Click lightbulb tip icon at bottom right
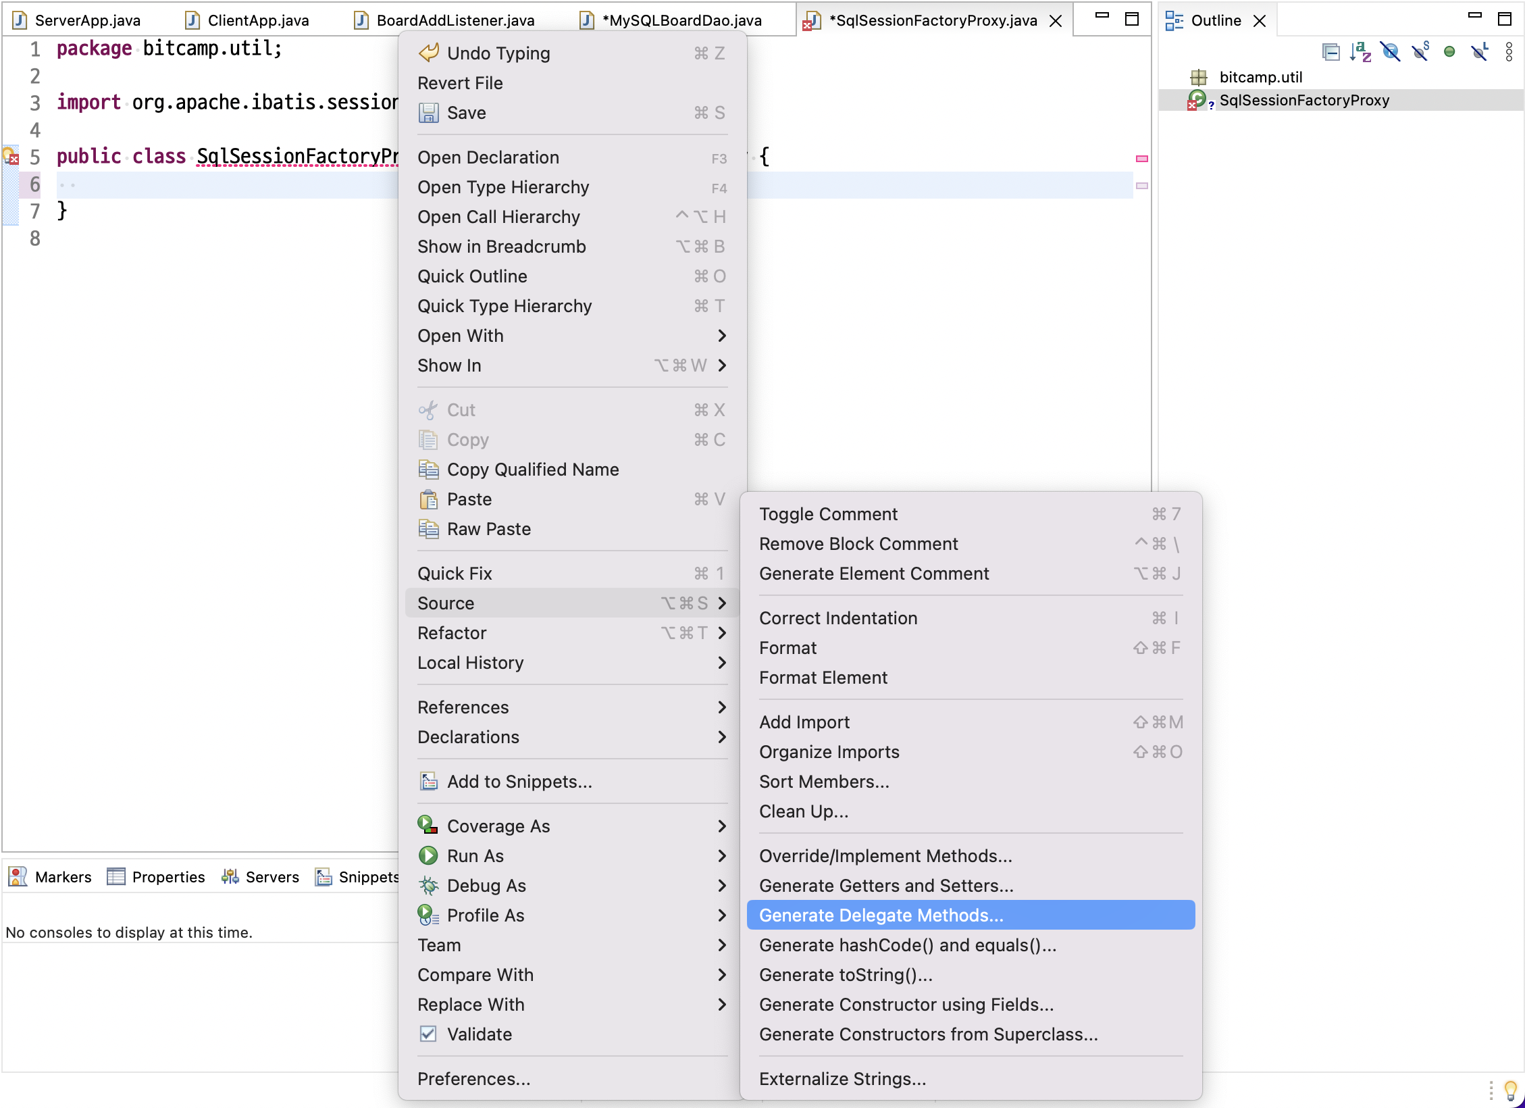Image resolution: width=1525 pixels, height=1108 pixels. tap(1510, 1089)
